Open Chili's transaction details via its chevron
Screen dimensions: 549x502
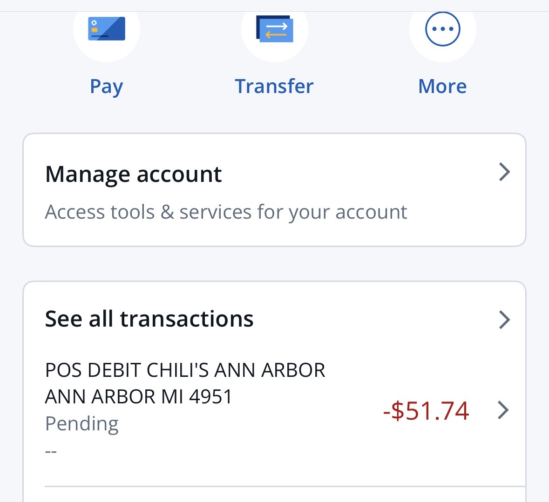503,410
